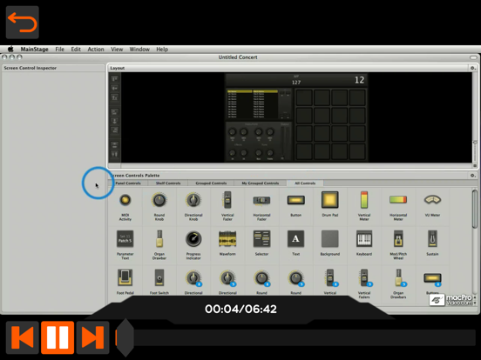Image resolution: width=481 pixels, height=360 pixels.
Task: Open the View menu
Action: coord(117,49)
